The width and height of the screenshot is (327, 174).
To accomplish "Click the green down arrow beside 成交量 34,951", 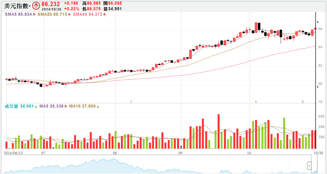I will pyautogui.click(x=36, y=106).
